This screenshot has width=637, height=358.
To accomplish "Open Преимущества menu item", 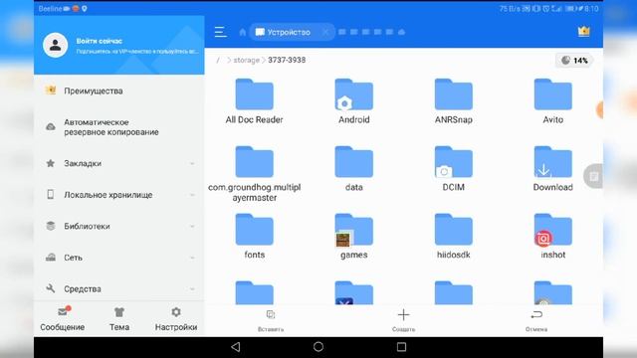I will coord(119,90).
